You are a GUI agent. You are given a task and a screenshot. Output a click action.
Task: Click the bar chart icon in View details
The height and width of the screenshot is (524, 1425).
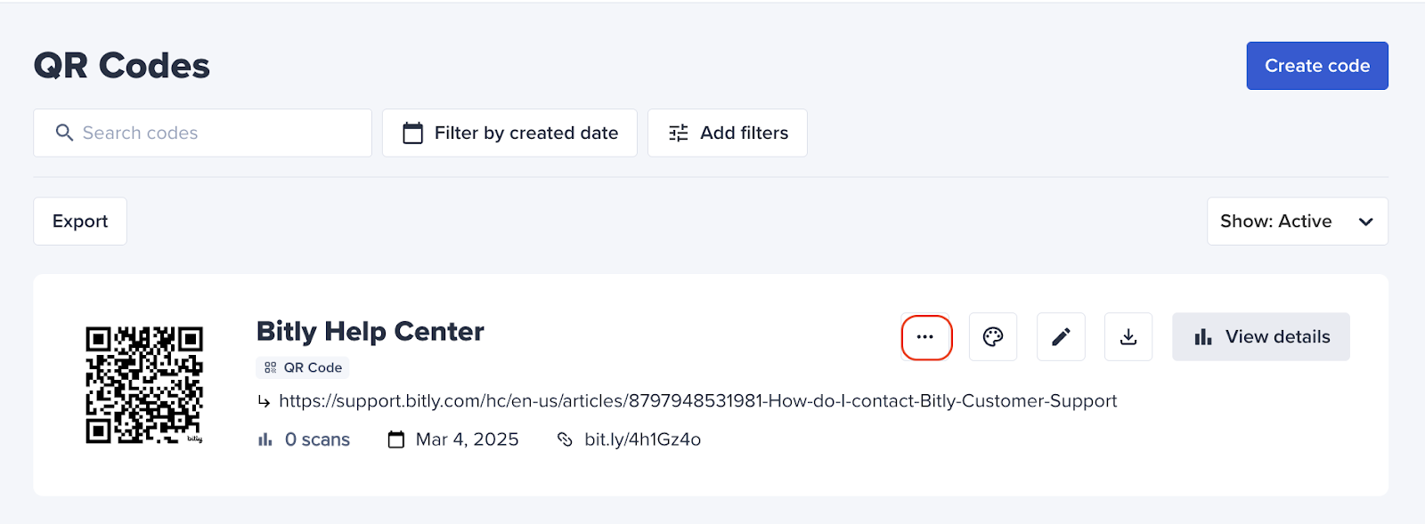pos(1203,337)
